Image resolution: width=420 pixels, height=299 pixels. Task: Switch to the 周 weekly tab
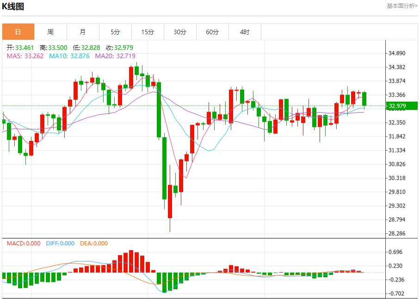coord(50,32)
